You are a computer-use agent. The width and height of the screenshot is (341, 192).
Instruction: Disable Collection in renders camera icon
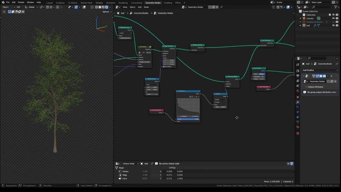(x=337, y=15)
